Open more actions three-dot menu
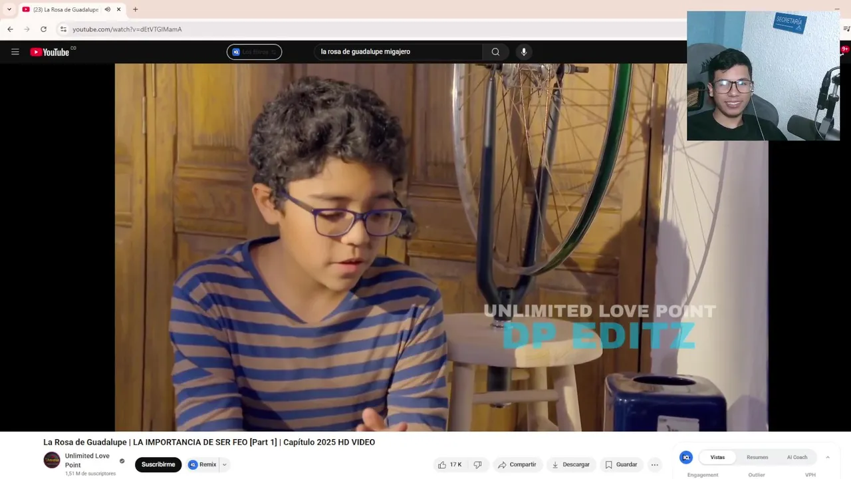851x479 pixels. tap(655, 464)
